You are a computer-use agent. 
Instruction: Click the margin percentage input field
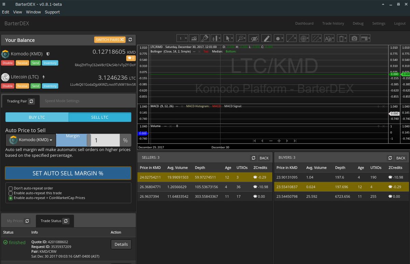105,140
